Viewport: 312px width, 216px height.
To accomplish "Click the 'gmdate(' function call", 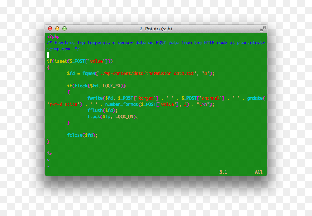I will (x=256, y=98).
